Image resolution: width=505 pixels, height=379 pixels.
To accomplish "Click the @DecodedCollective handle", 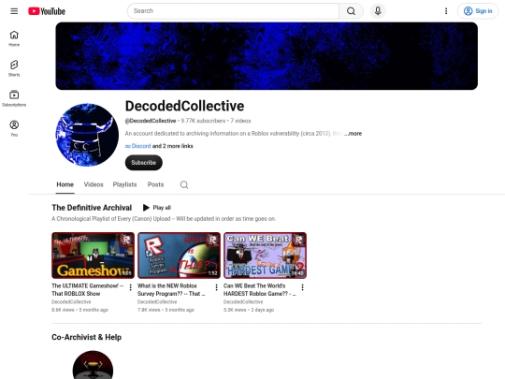I will click(151, 121).
